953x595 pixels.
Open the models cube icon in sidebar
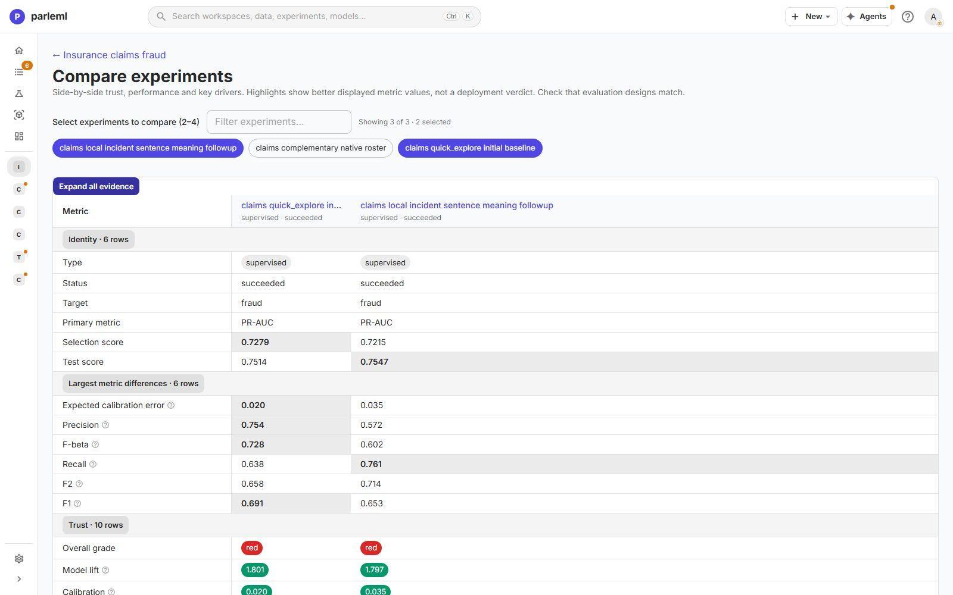[19, 115]
